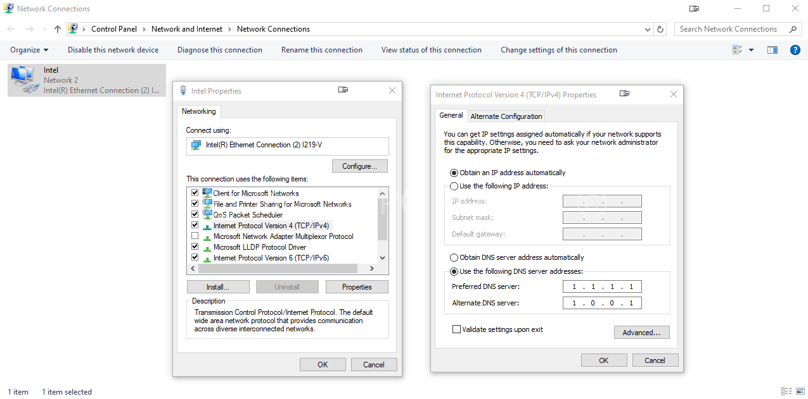Click the Install... button
808x399 pixels.
coord(218,287)
